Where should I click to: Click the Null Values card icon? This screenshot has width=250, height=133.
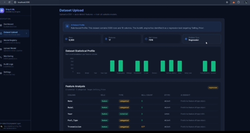coord(146,39)
